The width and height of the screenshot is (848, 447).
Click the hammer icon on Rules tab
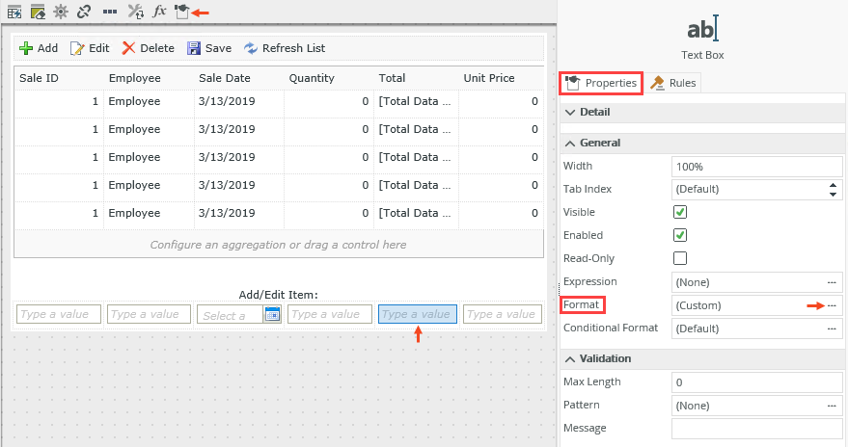click(x=657, y=83)
